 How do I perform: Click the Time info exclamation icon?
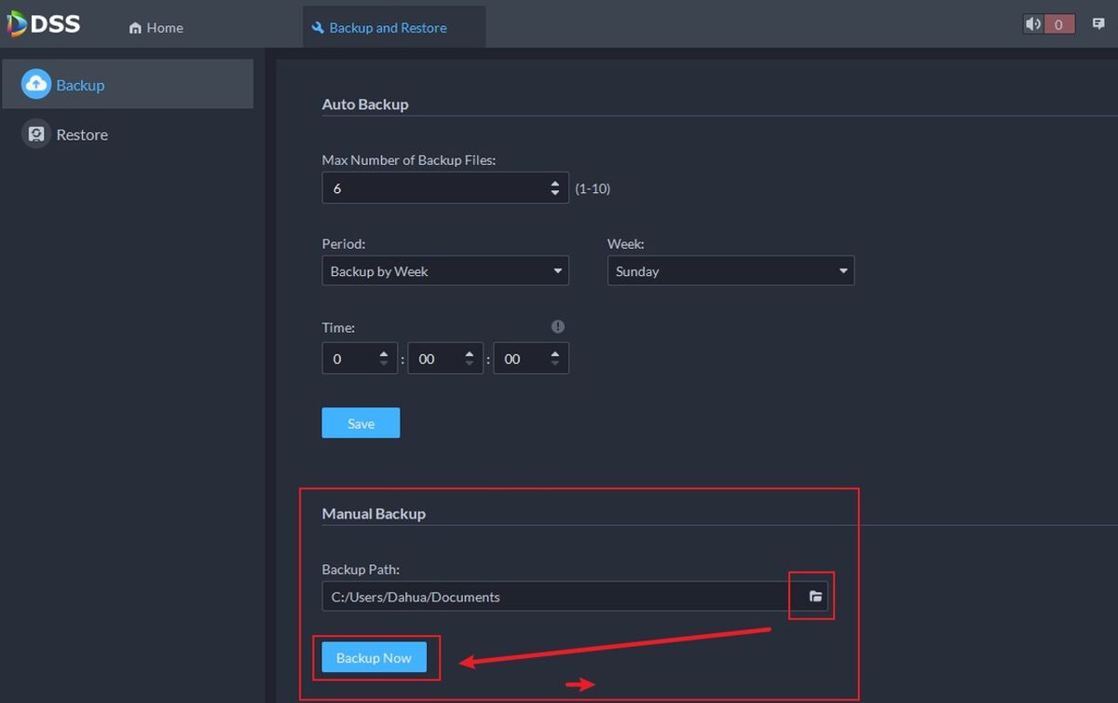coord(557,326)
